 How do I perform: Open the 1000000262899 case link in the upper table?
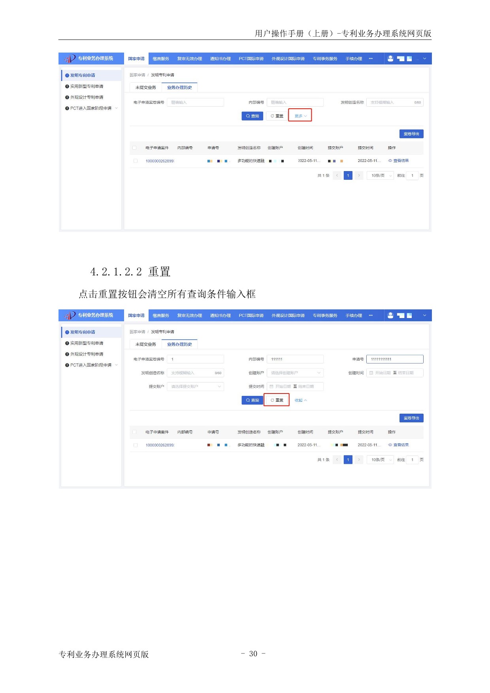pyautogui.click(x=160, y=161)
